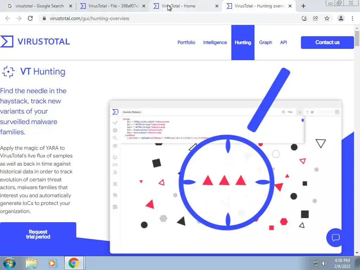Click the scrollbar up arrow
This screenshot has height=270, width=360.
(357, 28)
